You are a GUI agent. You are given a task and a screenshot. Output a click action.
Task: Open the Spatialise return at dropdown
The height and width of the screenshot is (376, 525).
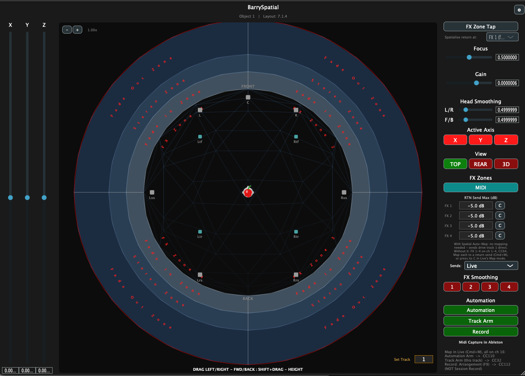coord(503,37)
